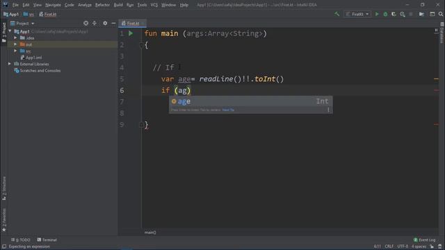Screen dimensions: 445x250
Task: Click line number 6 in the gutter
Action: tap(122, 90)
